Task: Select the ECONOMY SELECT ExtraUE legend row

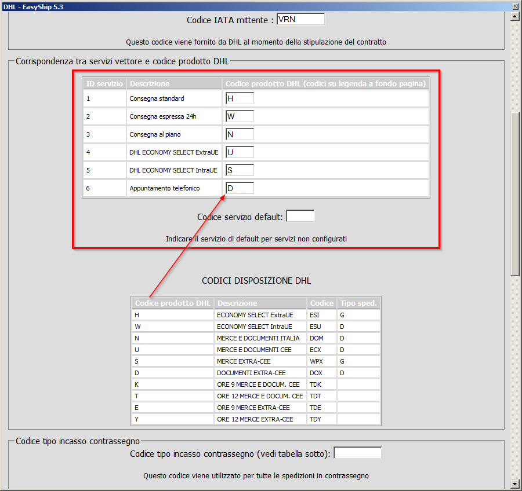Action: [256, 315]
